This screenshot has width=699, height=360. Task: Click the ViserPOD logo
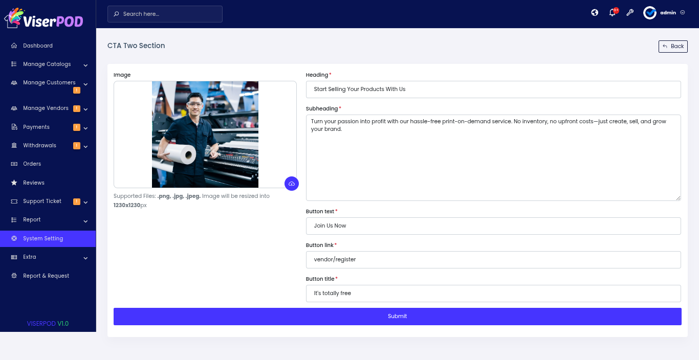[44, 18]
